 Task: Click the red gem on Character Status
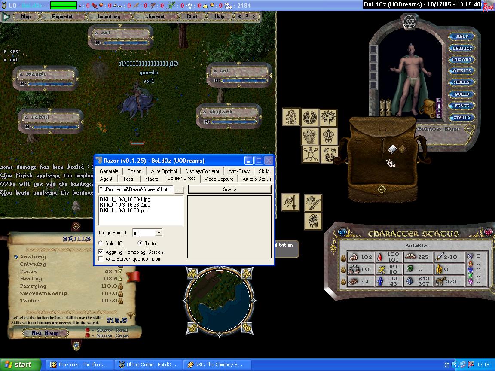click(x=488, y=232)
